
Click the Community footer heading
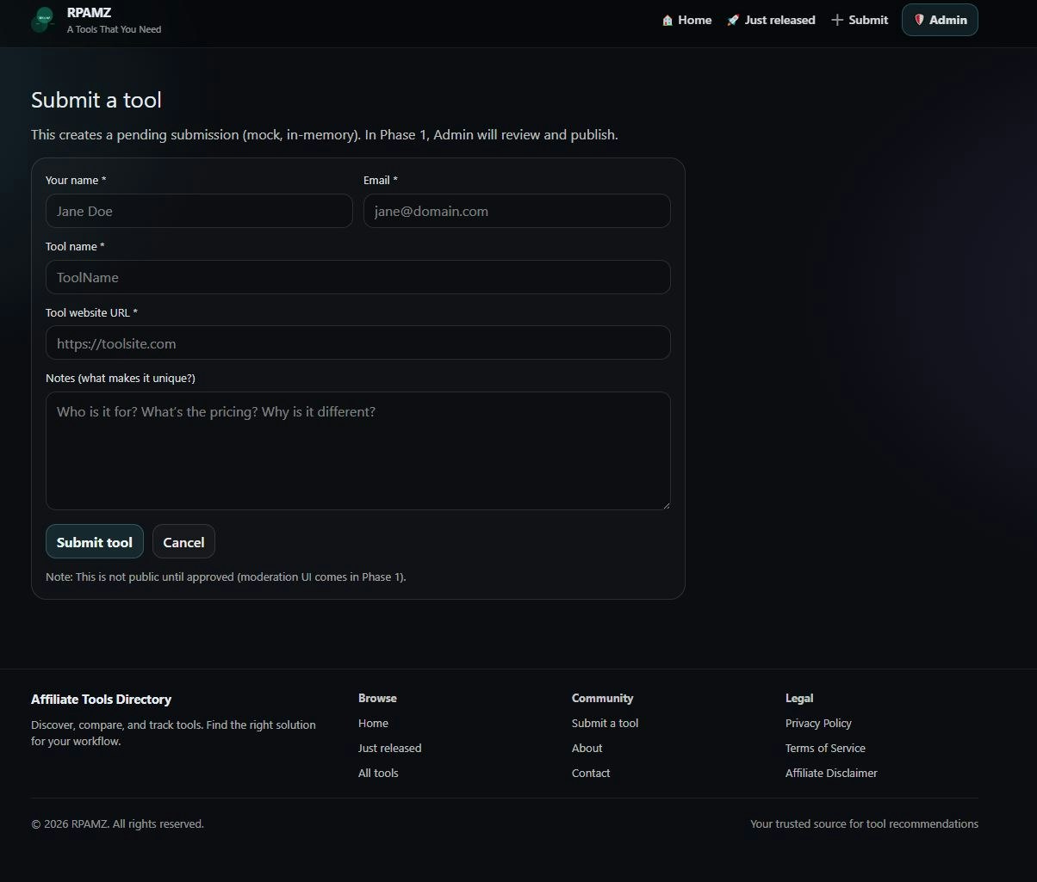tap(602, 699)
